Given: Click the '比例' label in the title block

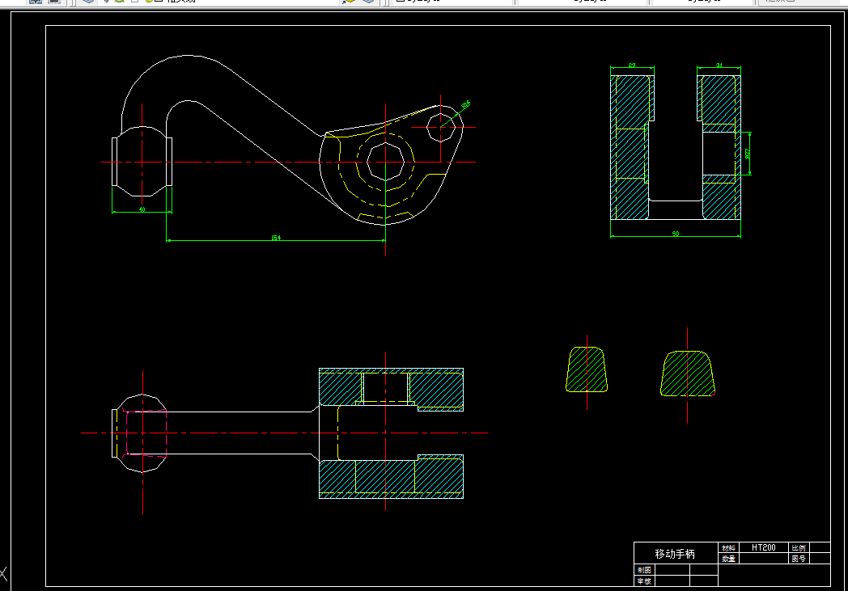Looking at the screenshot, I should [799, 548].
